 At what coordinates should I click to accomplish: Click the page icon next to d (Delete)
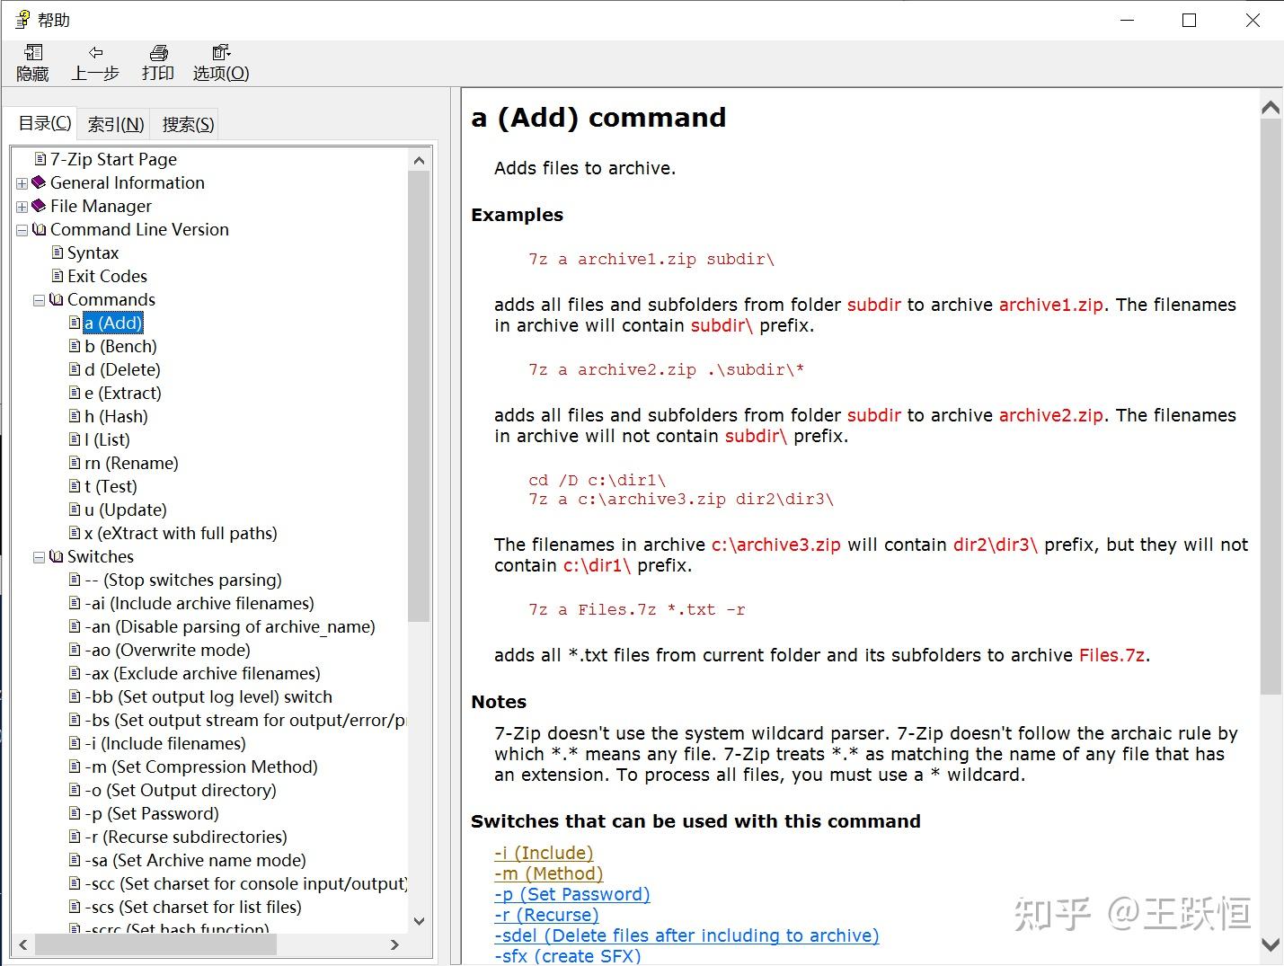coord(75,369)
